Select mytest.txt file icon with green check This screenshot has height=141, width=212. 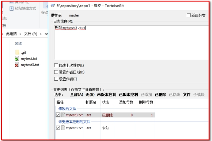17,58
